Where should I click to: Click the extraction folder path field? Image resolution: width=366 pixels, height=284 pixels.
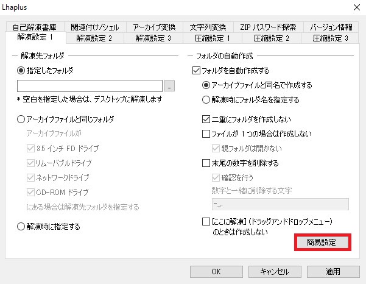pyautogui.click(x=90, y=86)
